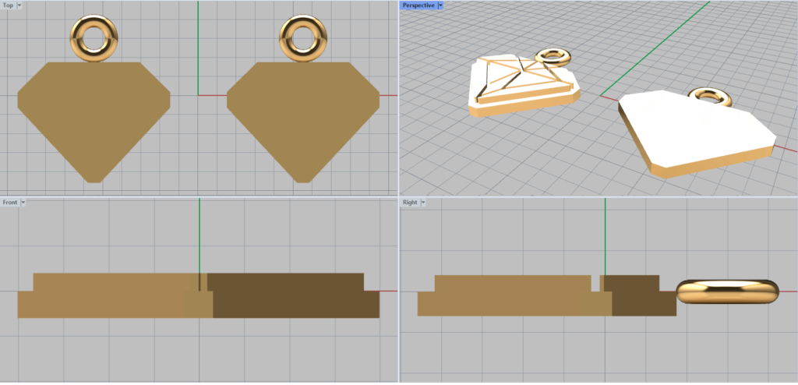
Task: Select the Front viewport title label
Action: click(10, 202)
